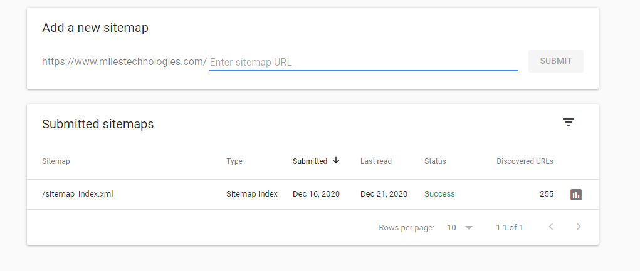Click the SUBMIT button
Screen dimensions: 640x271
555,61
